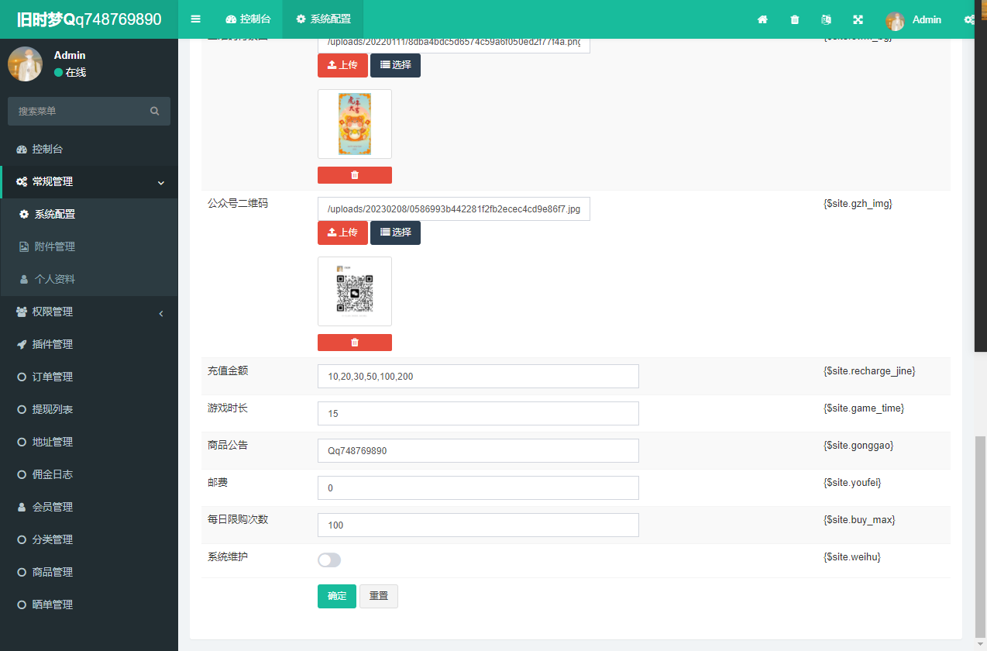The image size is (987, 651).
Task: Click the trash clear-cache icon in header
Action: tap(795, 20)
